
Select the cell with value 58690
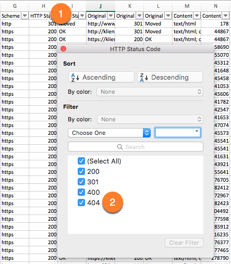(x=222, y=47)
